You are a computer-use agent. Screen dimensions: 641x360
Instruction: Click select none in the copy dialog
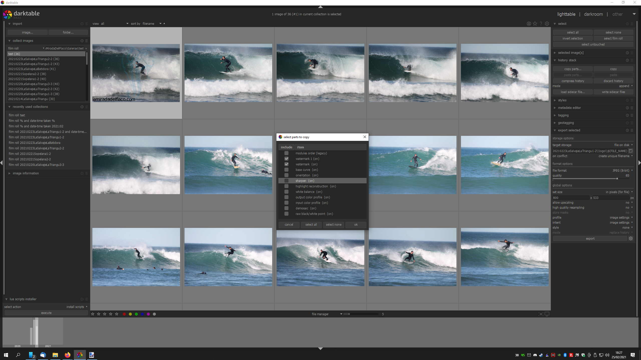334,225
